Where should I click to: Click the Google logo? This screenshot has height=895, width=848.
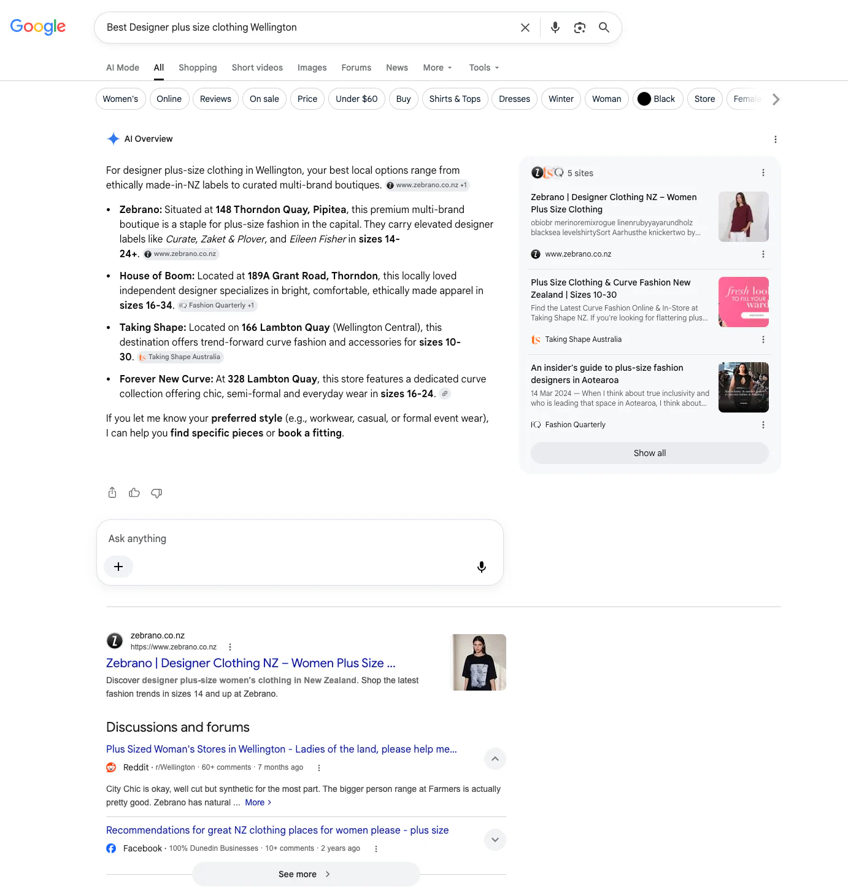pyautogui.click(x=38, y=27)
